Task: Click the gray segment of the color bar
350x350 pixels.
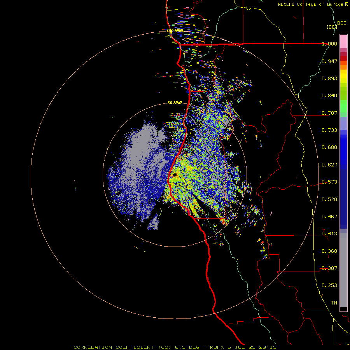Action: [x=343, y=270]
